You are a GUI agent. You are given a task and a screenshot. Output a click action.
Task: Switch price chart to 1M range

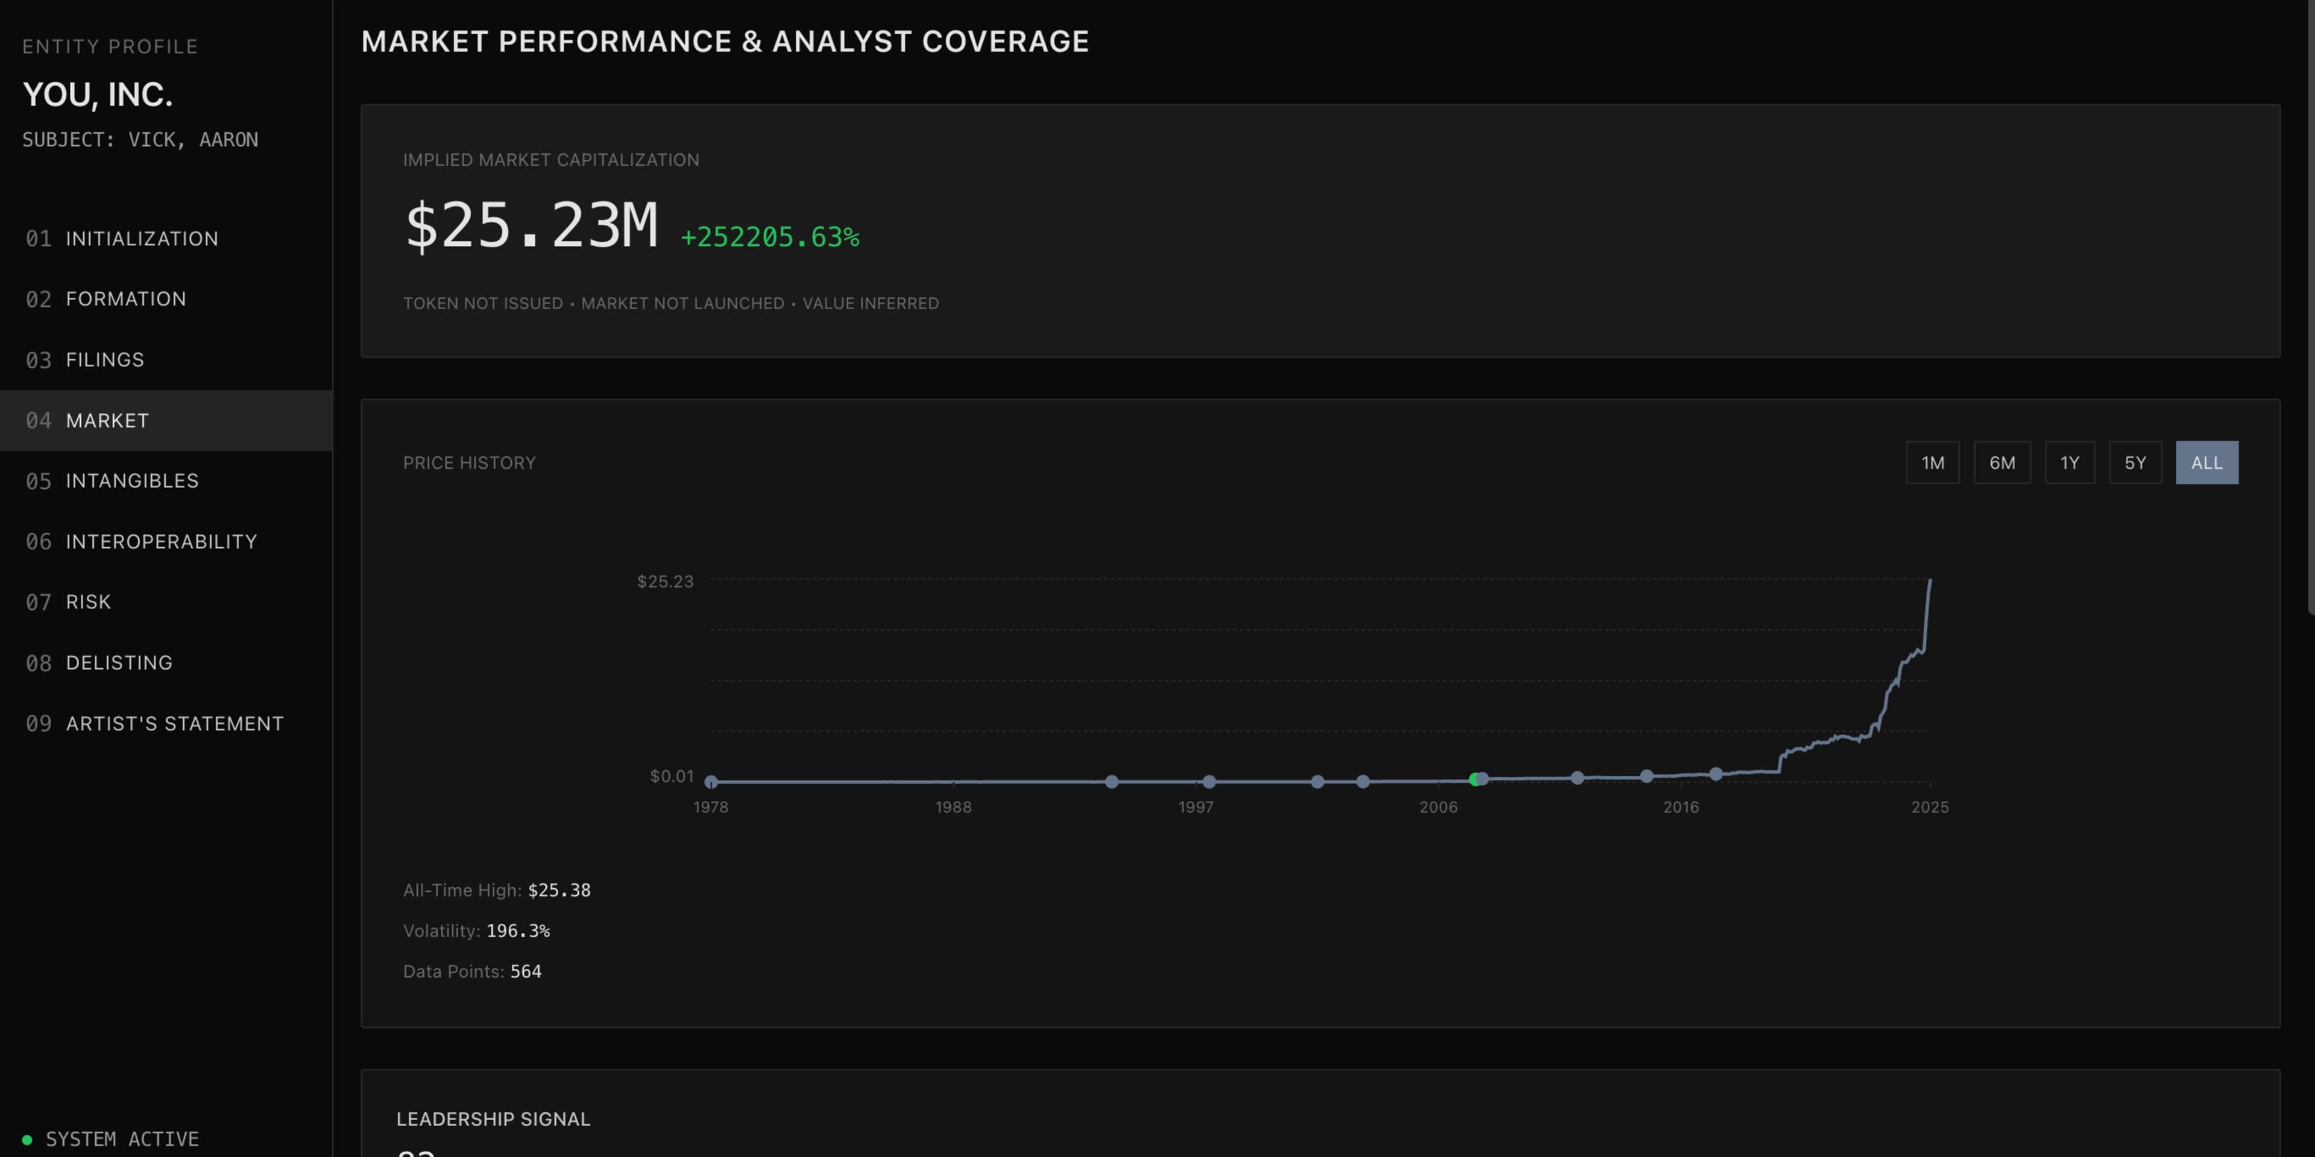coord(1932,463)
